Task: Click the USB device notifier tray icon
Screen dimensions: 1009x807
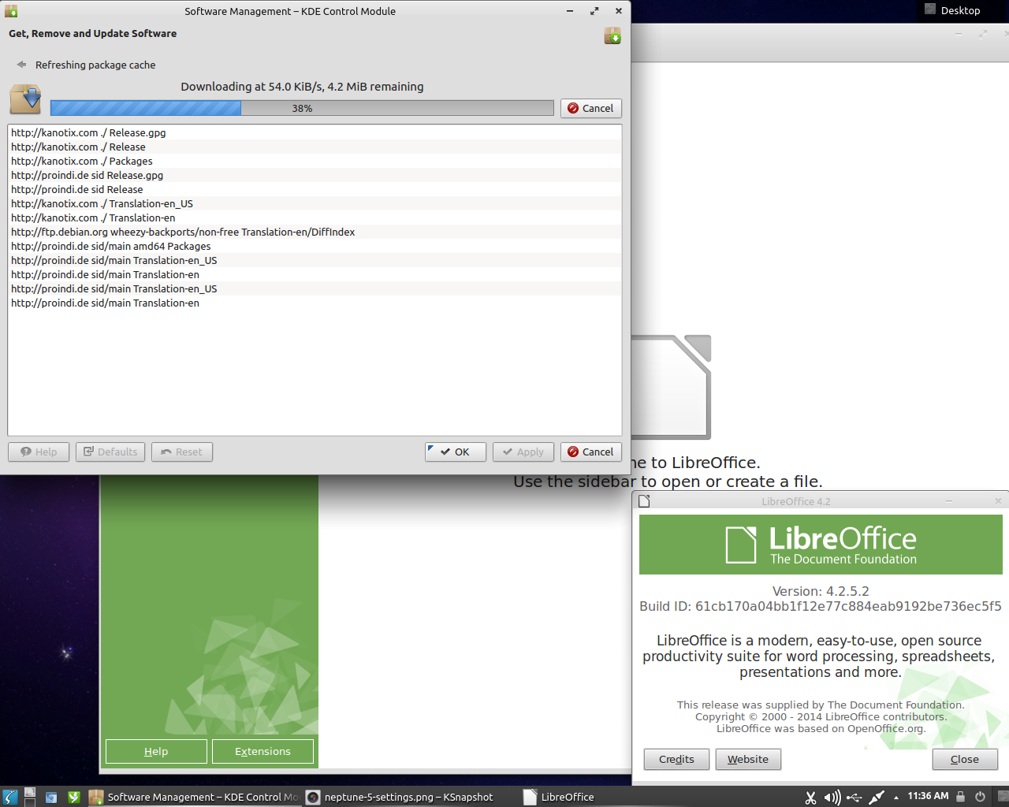Action: (x=854, y=798)
